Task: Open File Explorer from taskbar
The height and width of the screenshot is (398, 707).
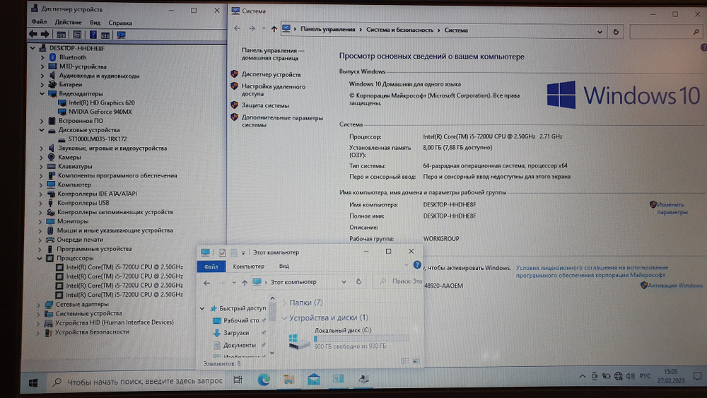Action: coord(288,380)
